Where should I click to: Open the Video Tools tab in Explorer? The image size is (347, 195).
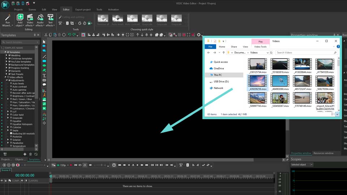click(x=260, y=47)
